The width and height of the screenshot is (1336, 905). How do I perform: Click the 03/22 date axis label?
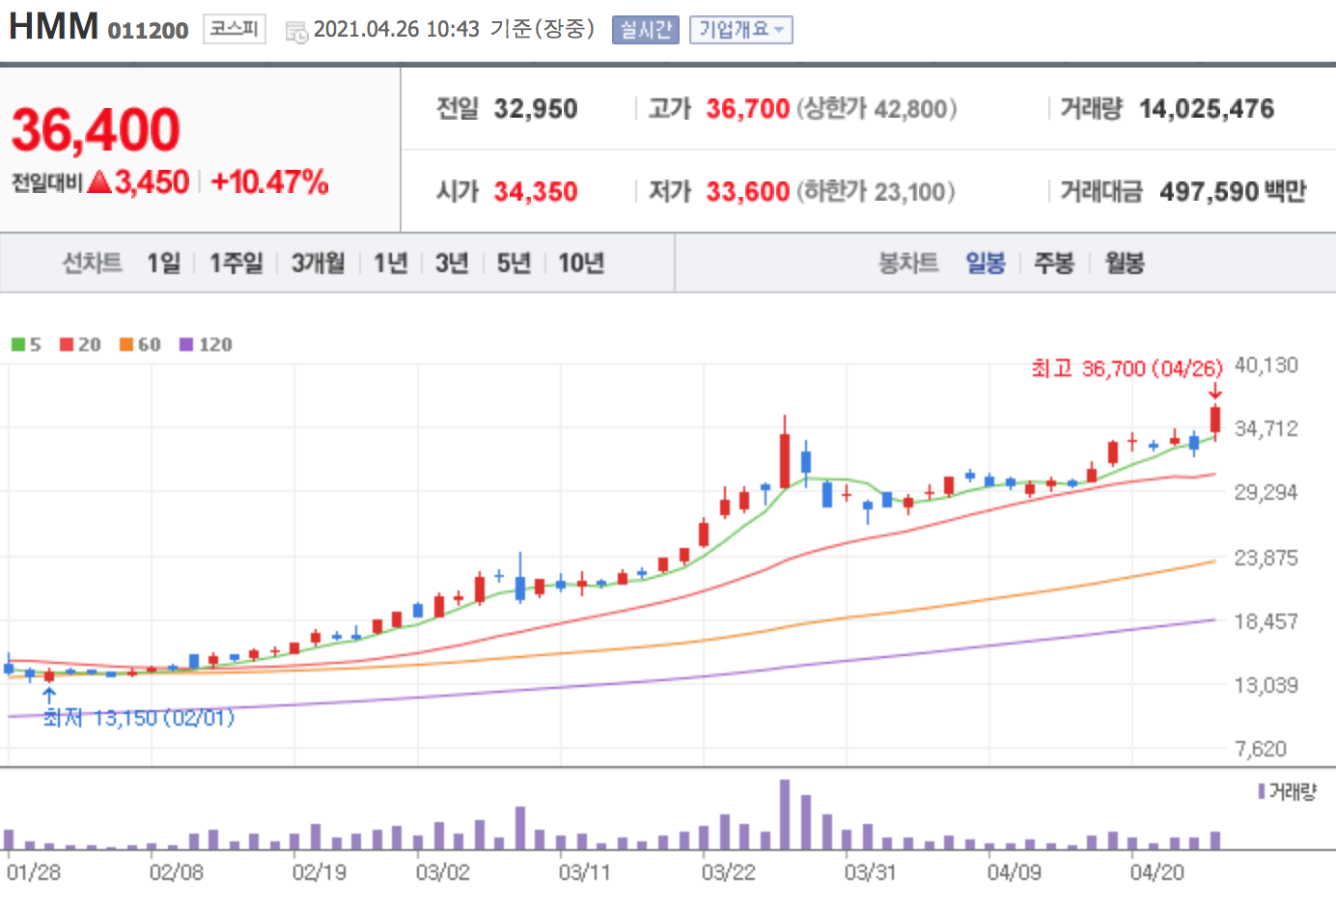[728, 872]
